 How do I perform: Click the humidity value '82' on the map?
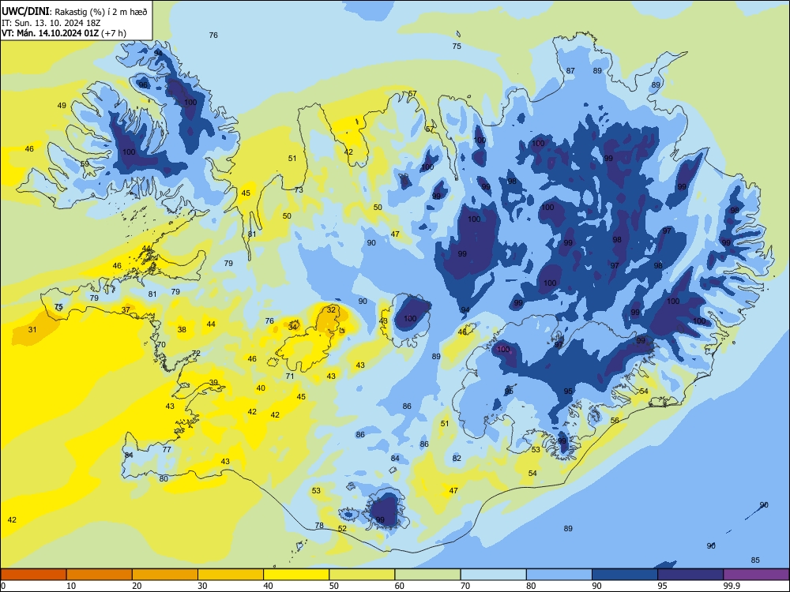coord(457,458)
